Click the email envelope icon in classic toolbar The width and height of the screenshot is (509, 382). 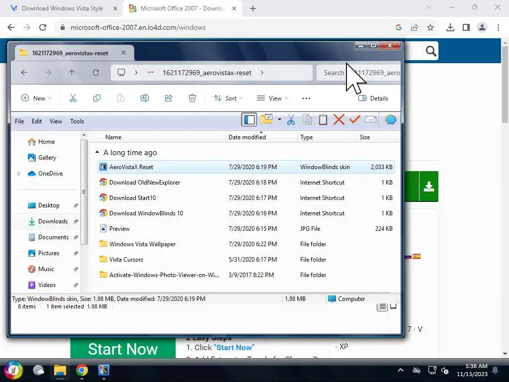(x=371, y=119)
